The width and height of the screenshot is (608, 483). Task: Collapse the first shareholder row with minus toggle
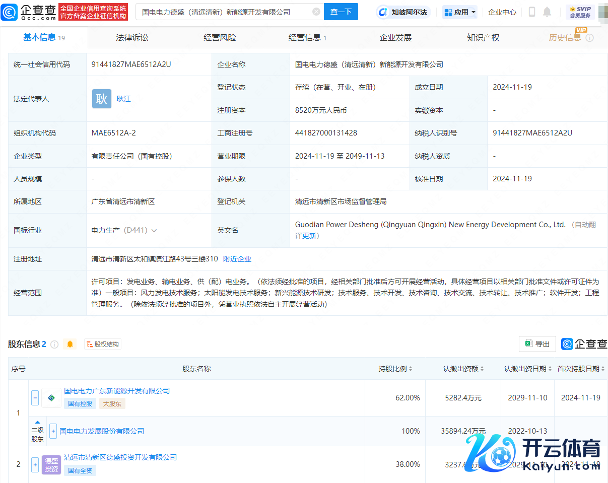tap(35, 397)
